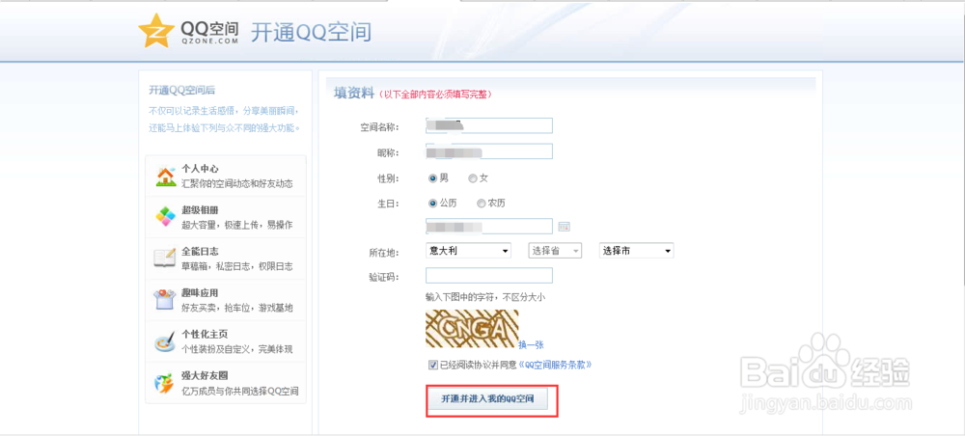Viewport: 965px width, 436px height.
Task: Click text 汇聚你的空间动态和好友动态
Action: [x=237, y=184]
